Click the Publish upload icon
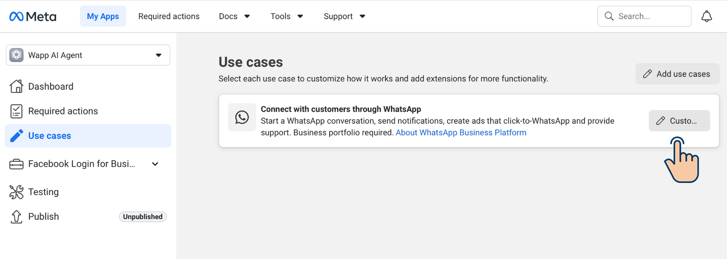727x259 pixels. 16,217
